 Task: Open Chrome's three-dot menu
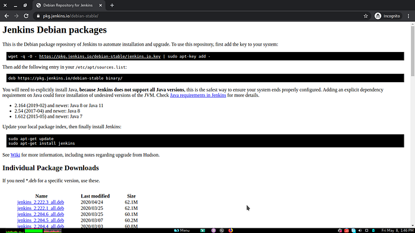(408, 16)
